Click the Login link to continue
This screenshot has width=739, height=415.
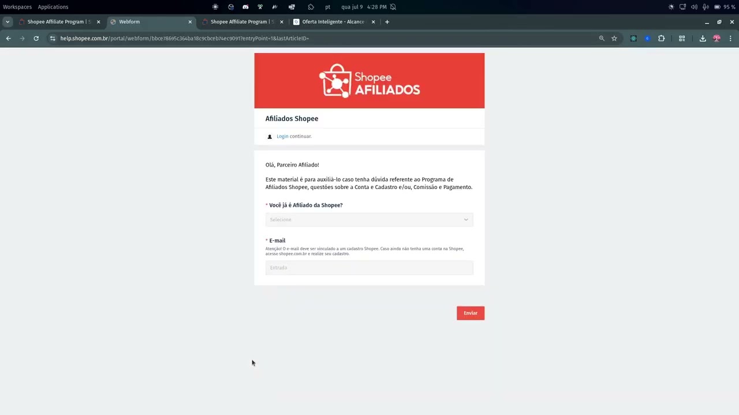point(282,137)
